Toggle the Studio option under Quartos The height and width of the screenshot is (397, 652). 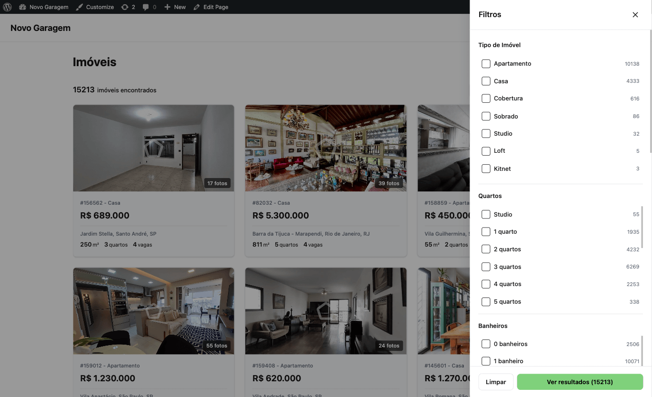[x=486, y=214]
